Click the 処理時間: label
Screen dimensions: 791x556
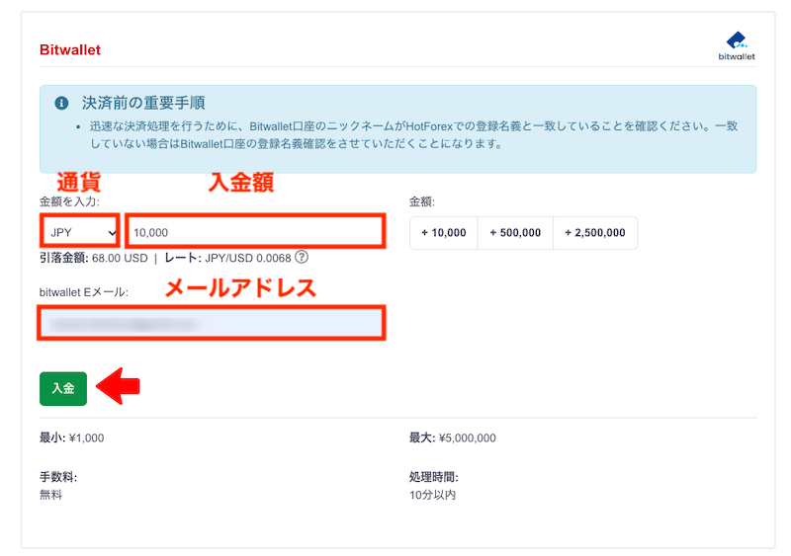(433, 477)
